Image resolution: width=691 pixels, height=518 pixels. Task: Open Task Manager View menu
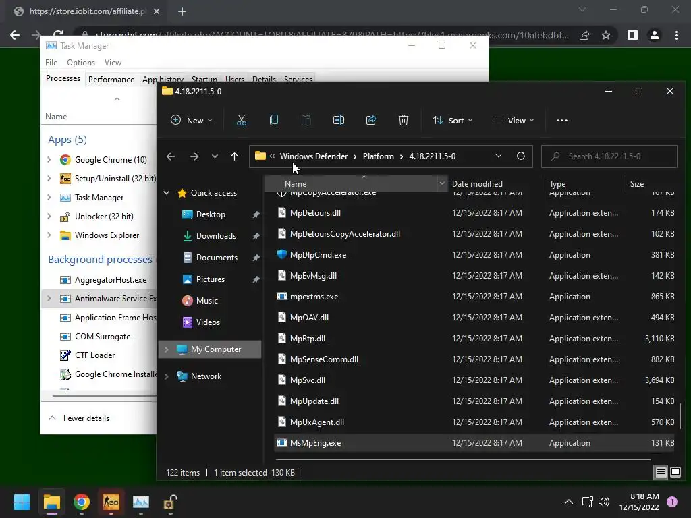coord(113,63)
